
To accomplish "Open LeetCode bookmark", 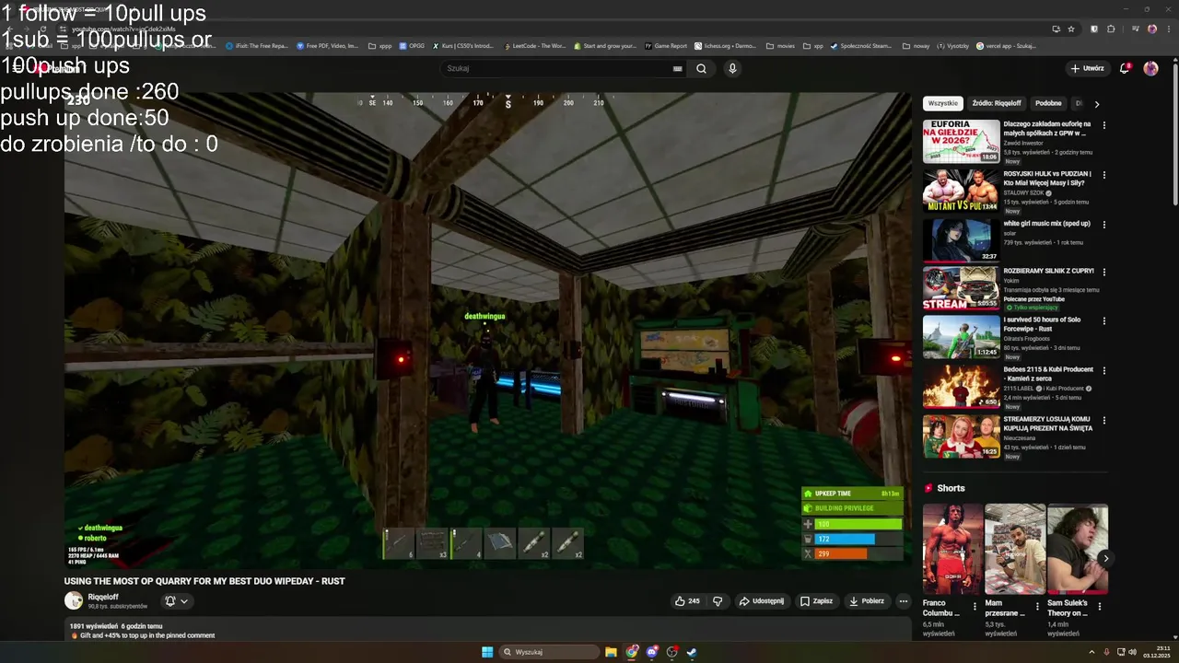I will [535, 46].
